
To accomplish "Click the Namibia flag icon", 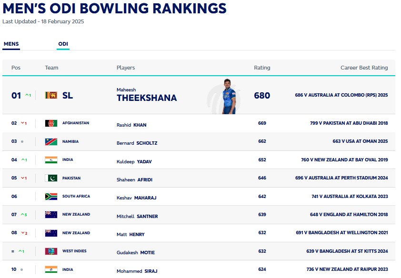I will click(51, 141).
